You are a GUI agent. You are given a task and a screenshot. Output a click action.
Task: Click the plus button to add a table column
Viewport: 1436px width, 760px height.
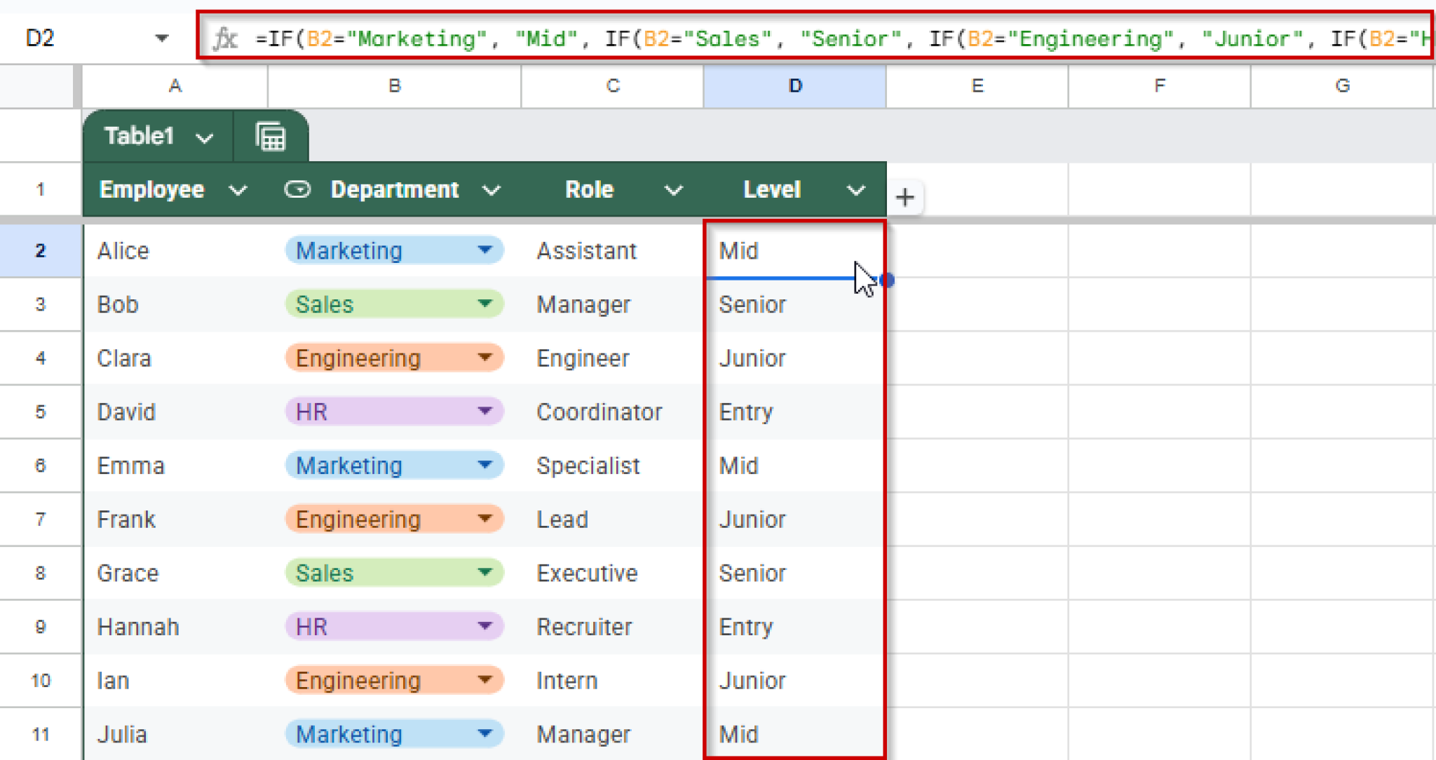[905, 198]
